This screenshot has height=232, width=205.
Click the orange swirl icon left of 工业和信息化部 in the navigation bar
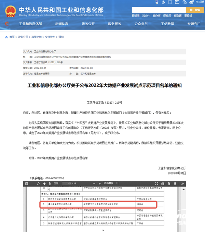[7, 24]
